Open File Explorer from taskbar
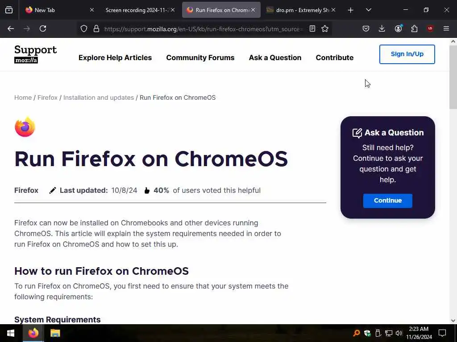The image size is (457, 342). [55, 333]
